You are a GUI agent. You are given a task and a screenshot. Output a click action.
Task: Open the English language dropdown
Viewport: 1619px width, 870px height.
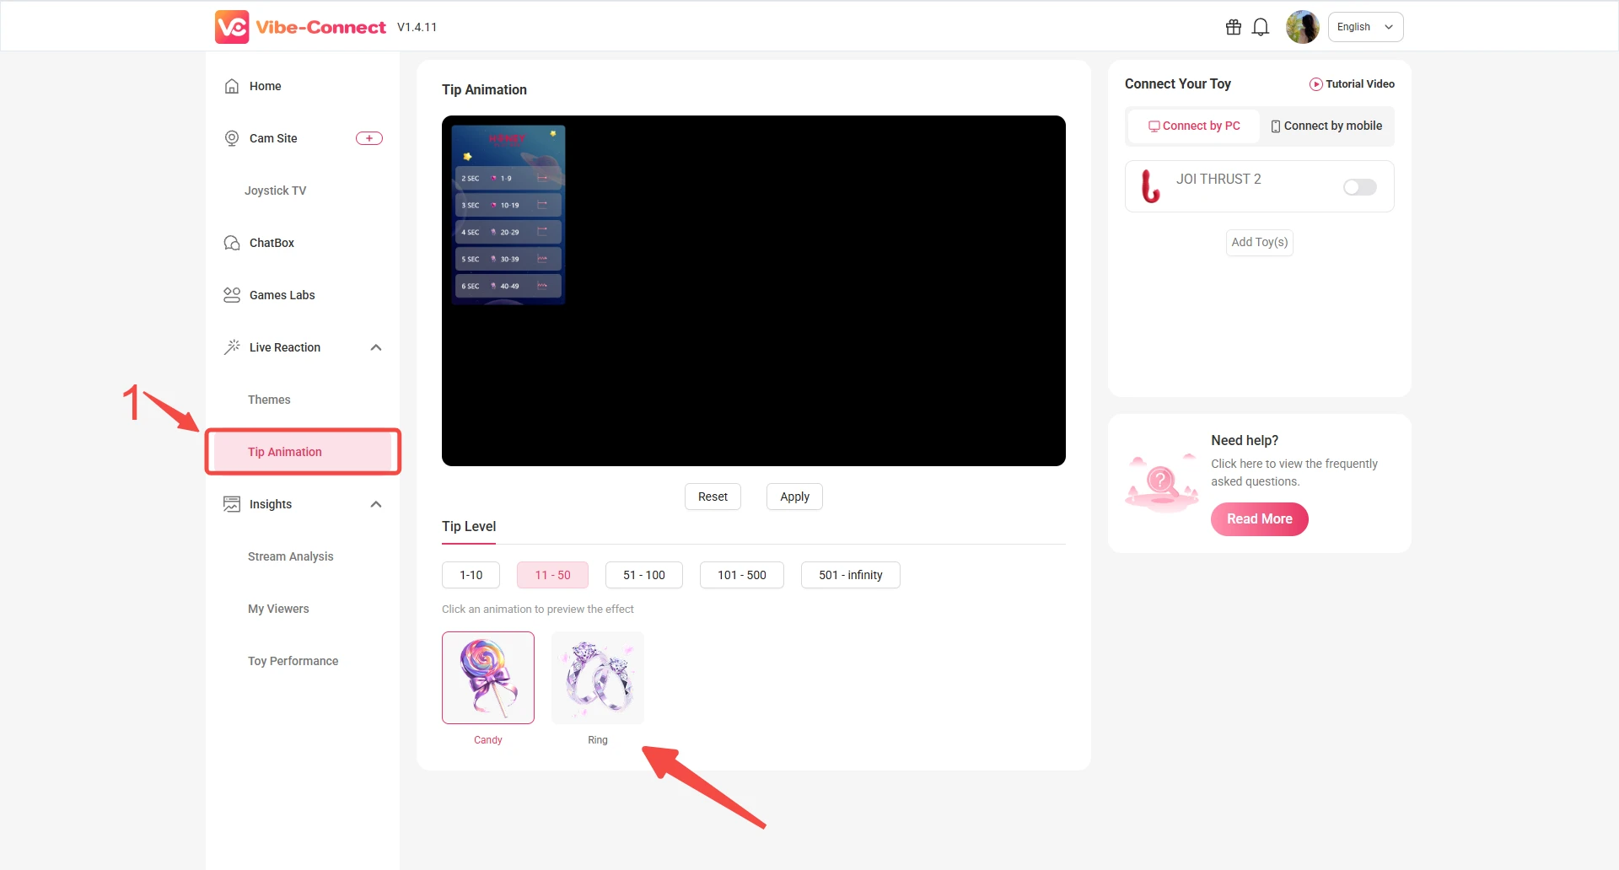[1365, 27]
